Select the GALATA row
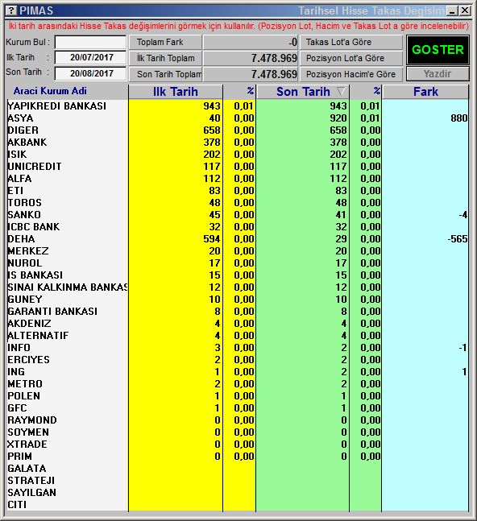 click(x=238, y=468)
